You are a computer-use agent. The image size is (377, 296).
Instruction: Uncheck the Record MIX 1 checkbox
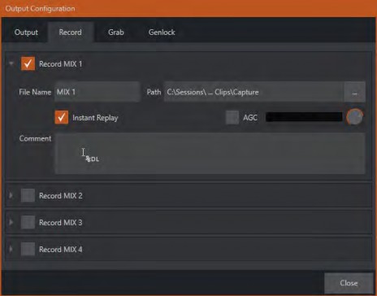[28, 63]
